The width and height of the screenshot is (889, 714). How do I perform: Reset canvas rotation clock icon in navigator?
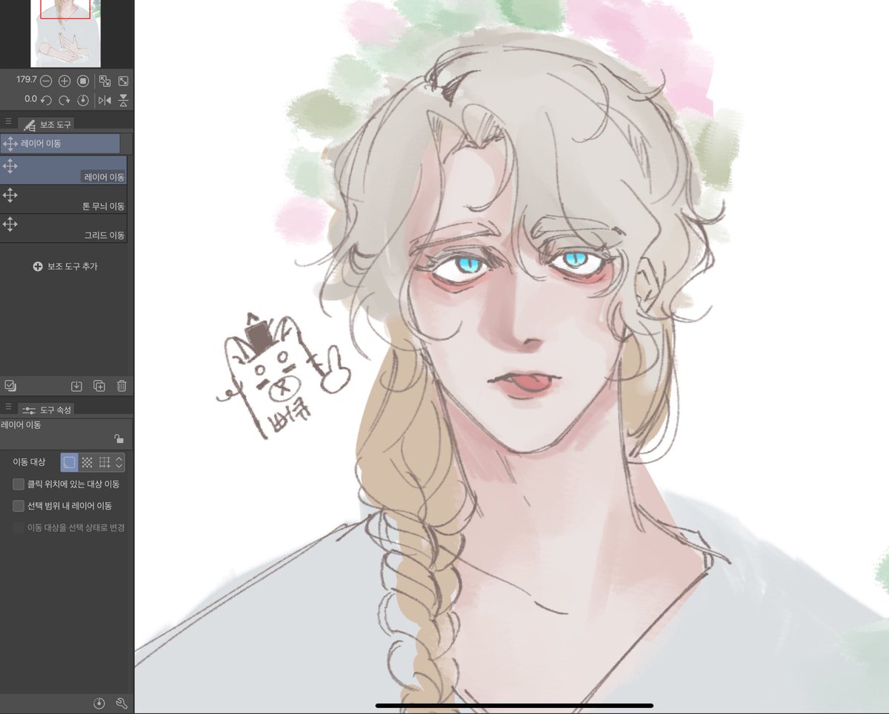pyautogui.click(x=83, y=99)
